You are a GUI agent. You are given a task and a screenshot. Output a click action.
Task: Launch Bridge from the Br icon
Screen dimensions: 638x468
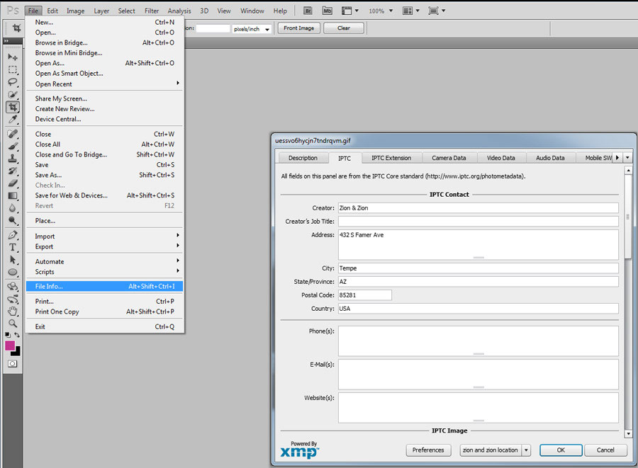[x=308, y=11]
